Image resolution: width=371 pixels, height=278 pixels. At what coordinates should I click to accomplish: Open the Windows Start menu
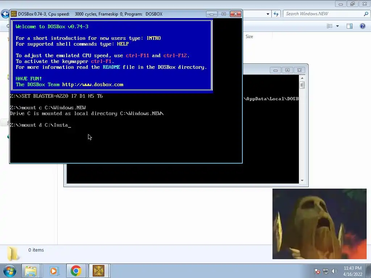(x=9, y=271)
